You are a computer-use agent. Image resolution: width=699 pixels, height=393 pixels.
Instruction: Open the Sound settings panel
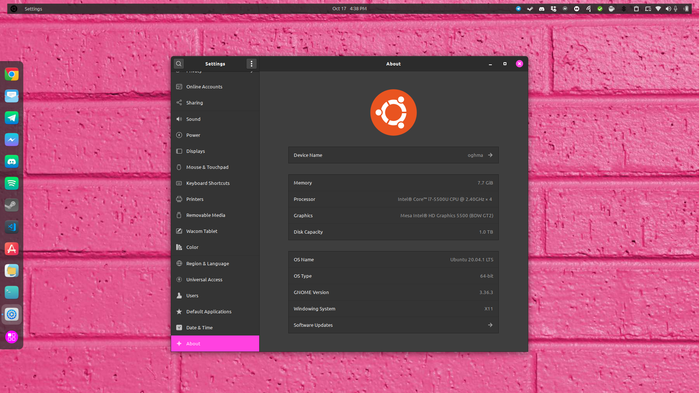coord(215,119)
